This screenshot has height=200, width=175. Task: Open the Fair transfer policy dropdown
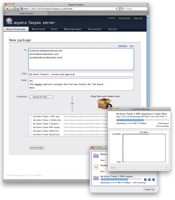tap(139, 167)
